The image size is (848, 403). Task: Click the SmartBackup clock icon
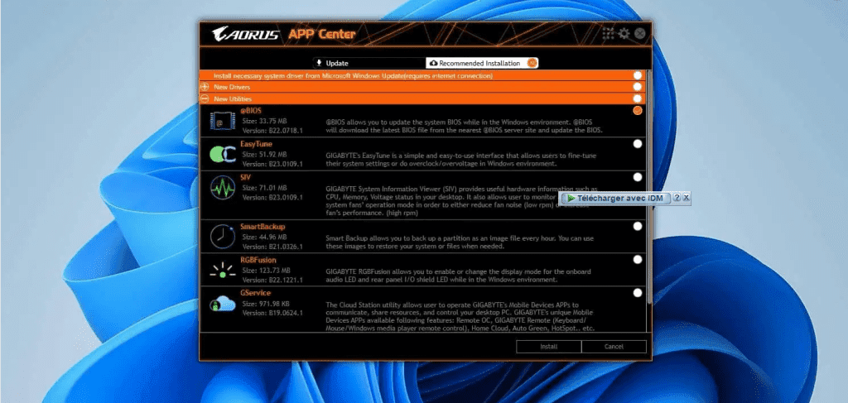coord(221,237)
